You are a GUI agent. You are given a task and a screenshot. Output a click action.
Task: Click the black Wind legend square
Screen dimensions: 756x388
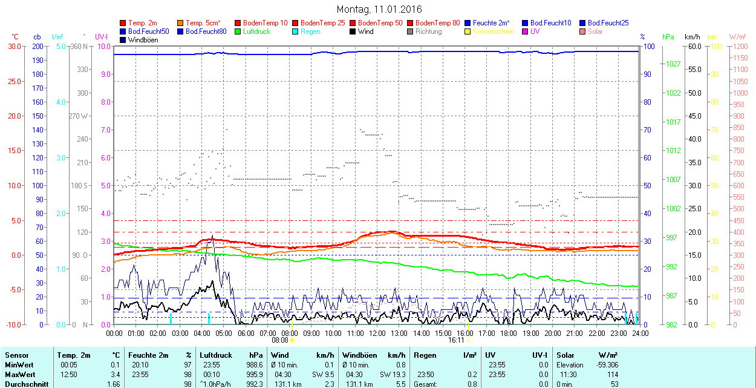click(353, 31)
